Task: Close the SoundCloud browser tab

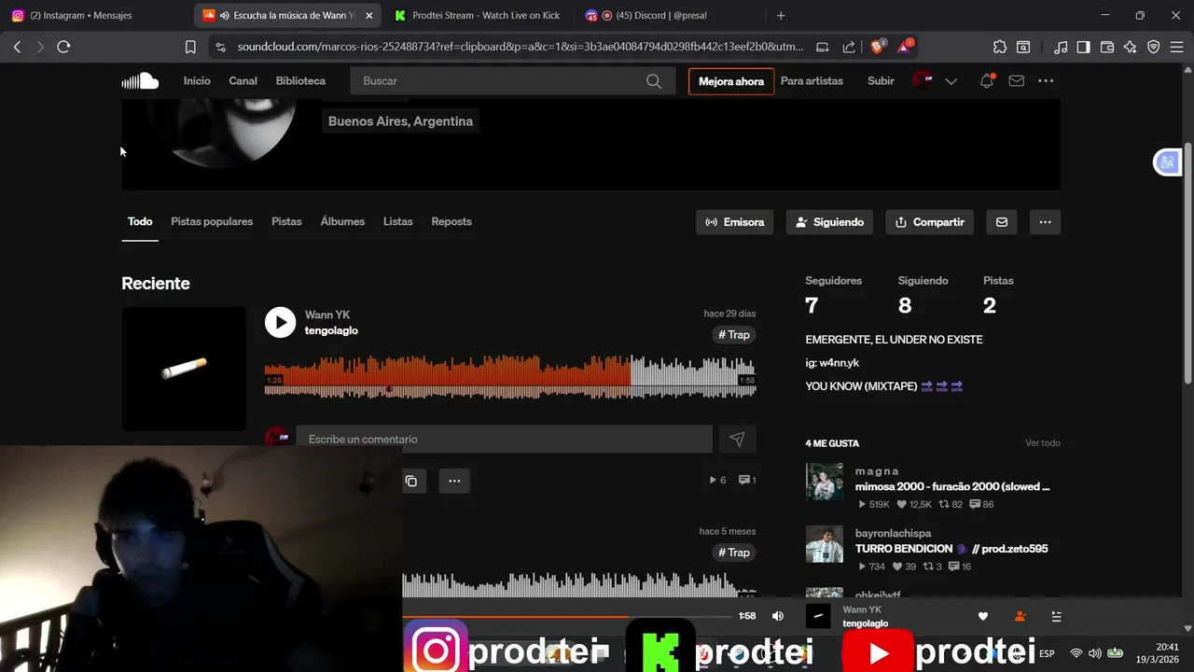Action: 369,15
